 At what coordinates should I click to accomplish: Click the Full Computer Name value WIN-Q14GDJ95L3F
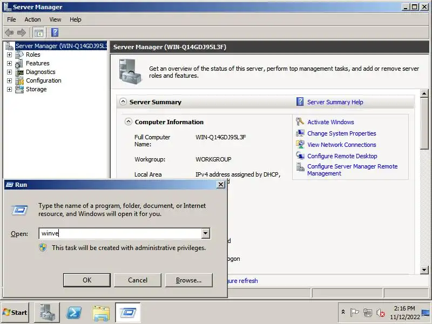click(221, 137)
